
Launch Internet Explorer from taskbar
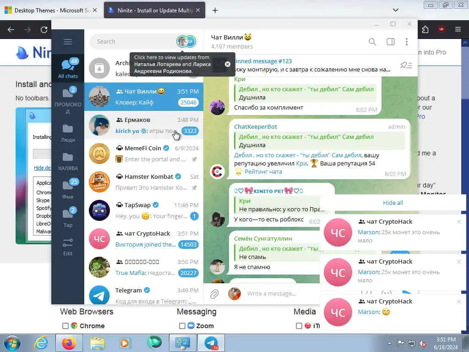tap(41, 343)
